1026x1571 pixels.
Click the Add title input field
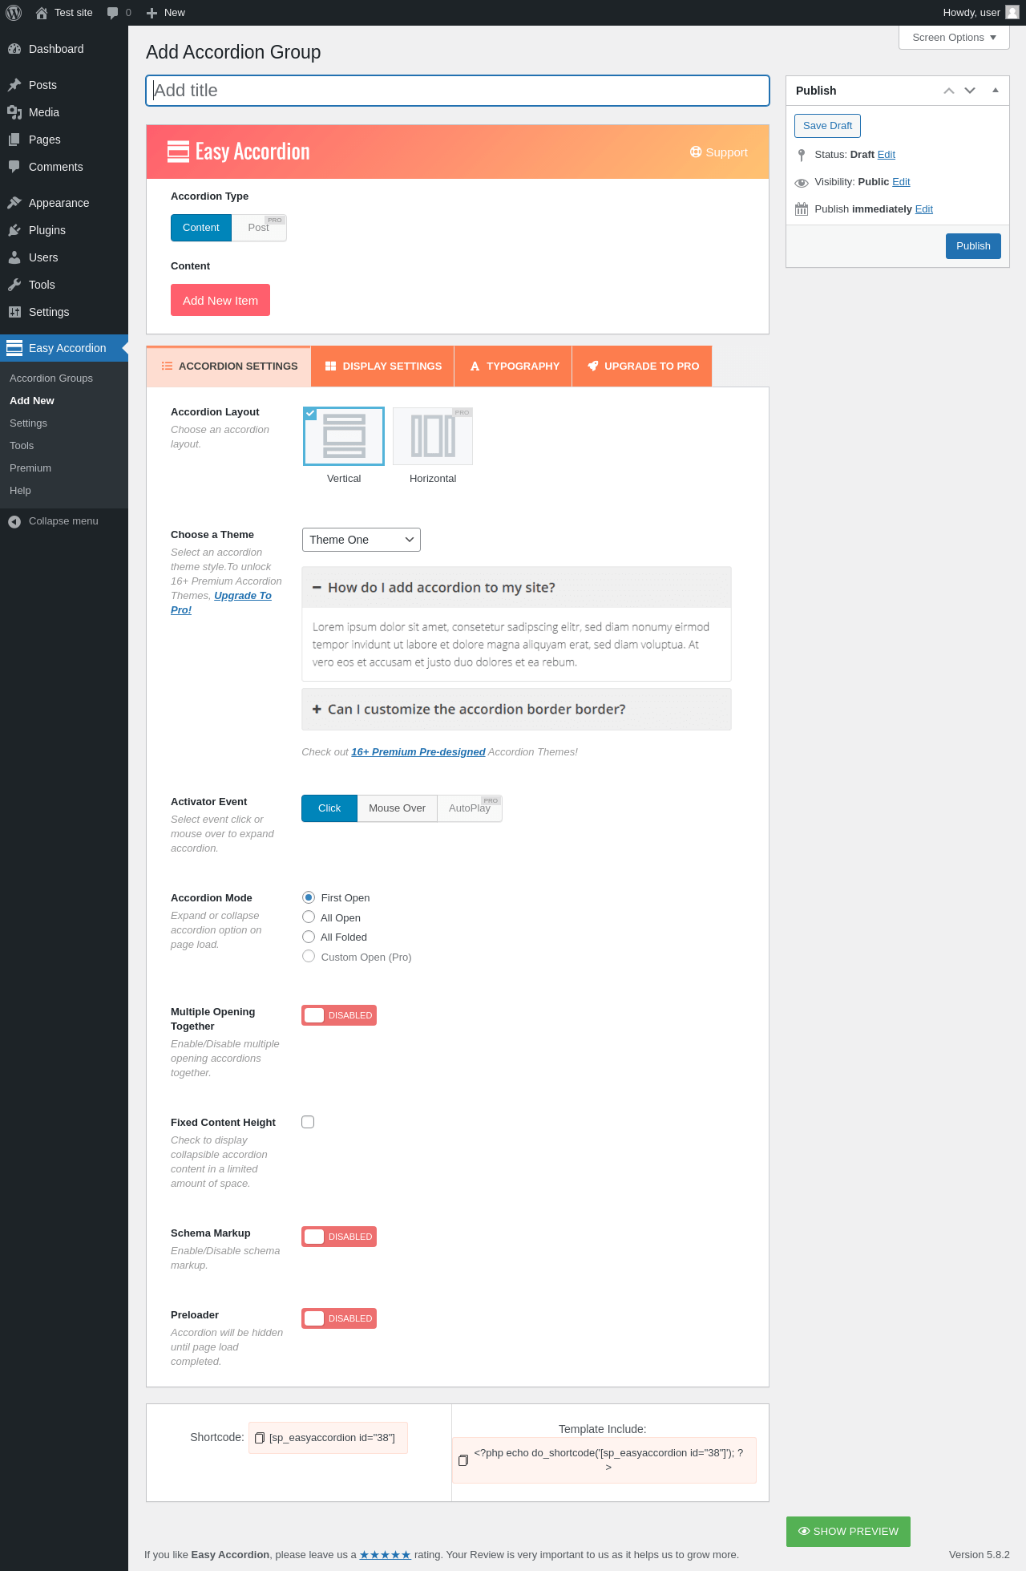pos(458,91)
